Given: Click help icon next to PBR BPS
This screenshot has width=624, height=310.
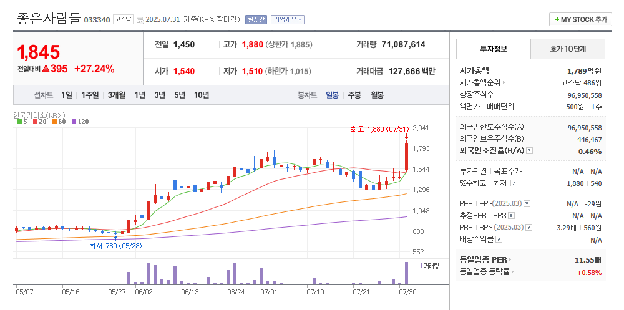Looking at the screenshot, I should coord(529,228).
